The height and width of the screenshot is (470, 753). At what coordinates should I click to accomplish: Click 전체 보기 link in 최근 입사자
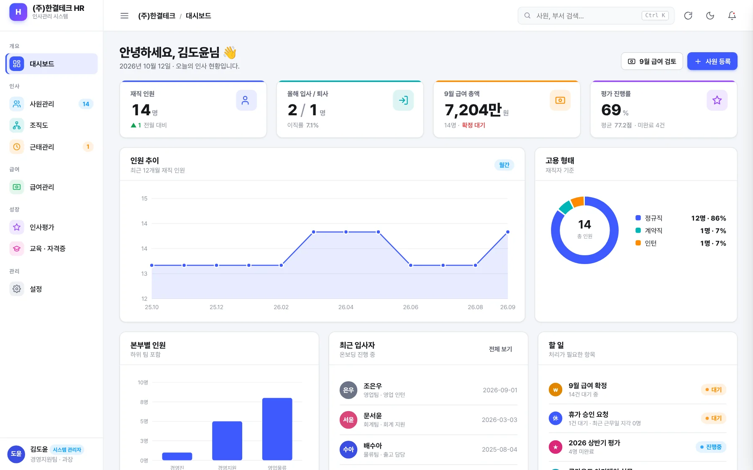tap(500, 349)
